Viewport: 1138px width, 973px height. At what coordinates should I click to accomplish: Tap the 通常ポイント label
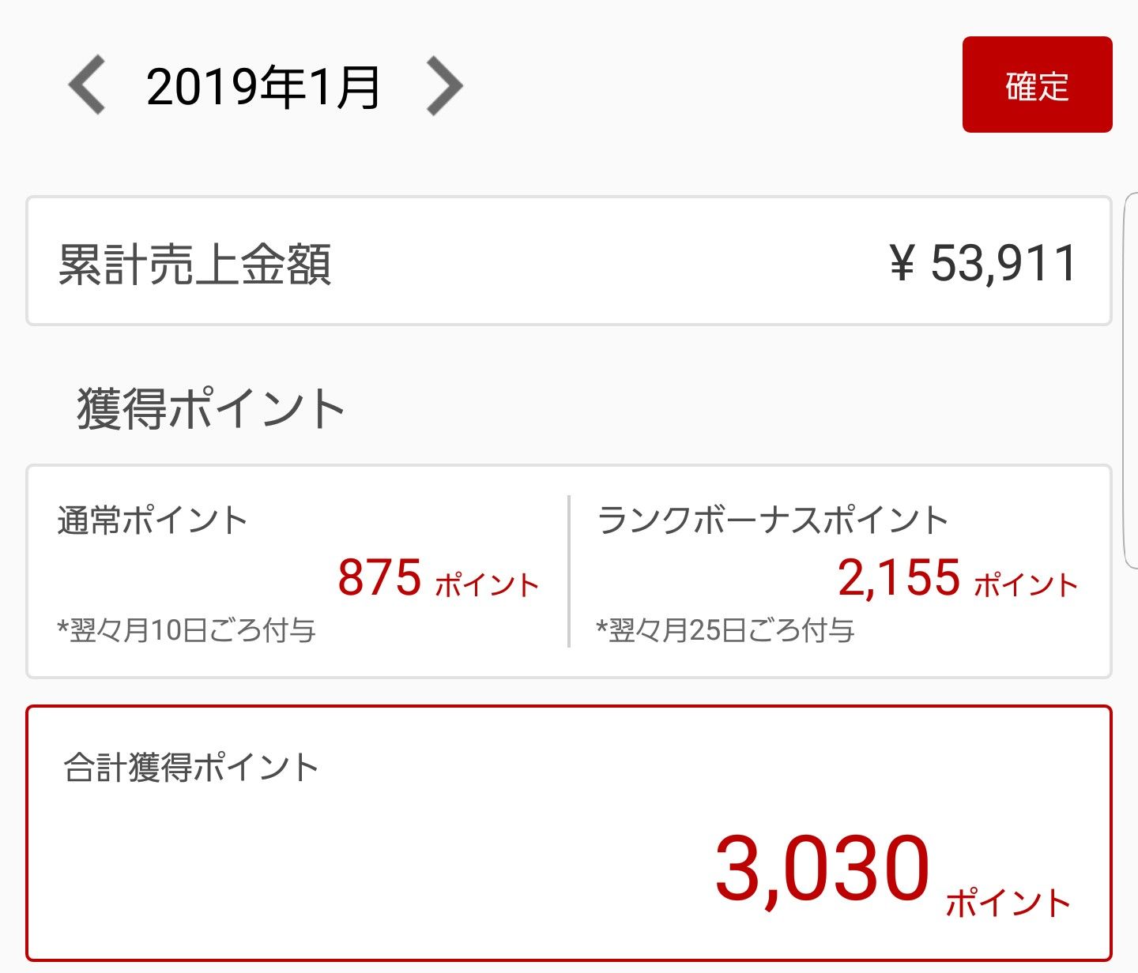pyautogui.click(x=153, y=521)
